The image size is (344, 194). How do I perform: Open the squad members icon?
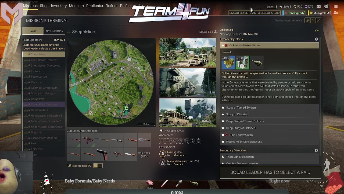pos(326,6)
